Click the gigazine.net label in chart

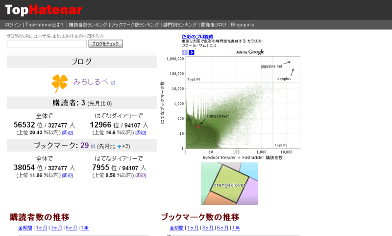(271, 66)
